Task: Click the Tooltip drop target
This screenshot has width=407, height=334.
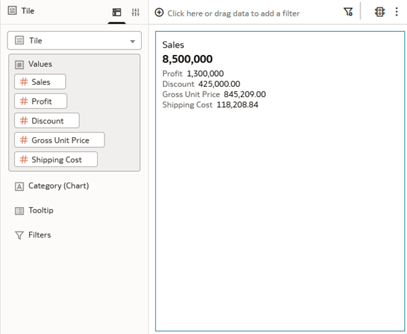Action: [x=41, y=210]
